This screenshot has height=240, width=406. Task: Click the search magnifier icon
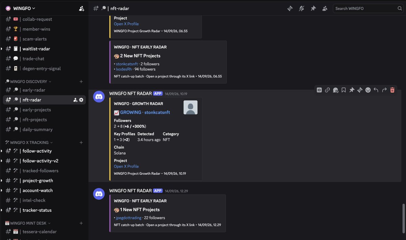tap(400, 8)
